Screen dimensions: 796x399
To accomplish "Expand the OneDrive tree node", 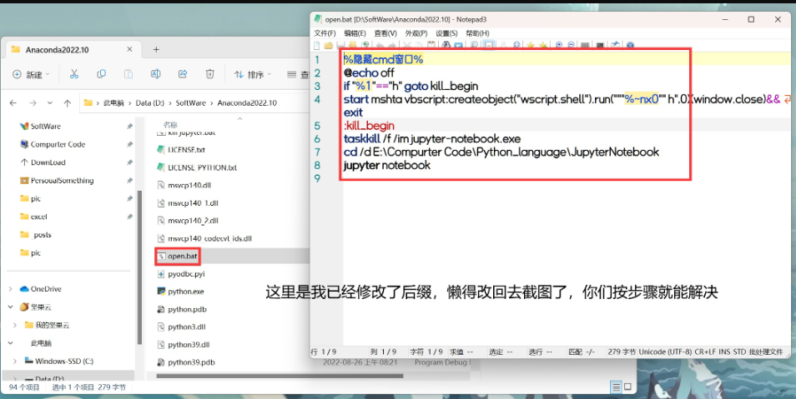I will tap(10, 289).
